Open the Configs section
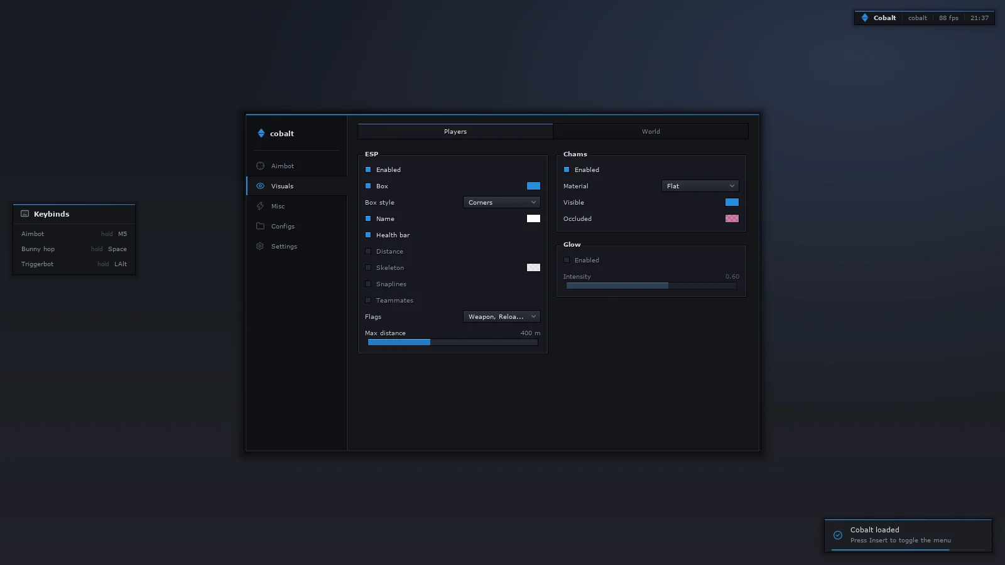Viewport: 1005px width, 565px height. [x=296, y=226]
